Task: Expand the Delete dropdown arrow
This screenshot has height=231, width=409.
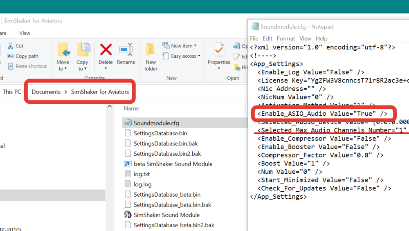Action: click(106, 69)
